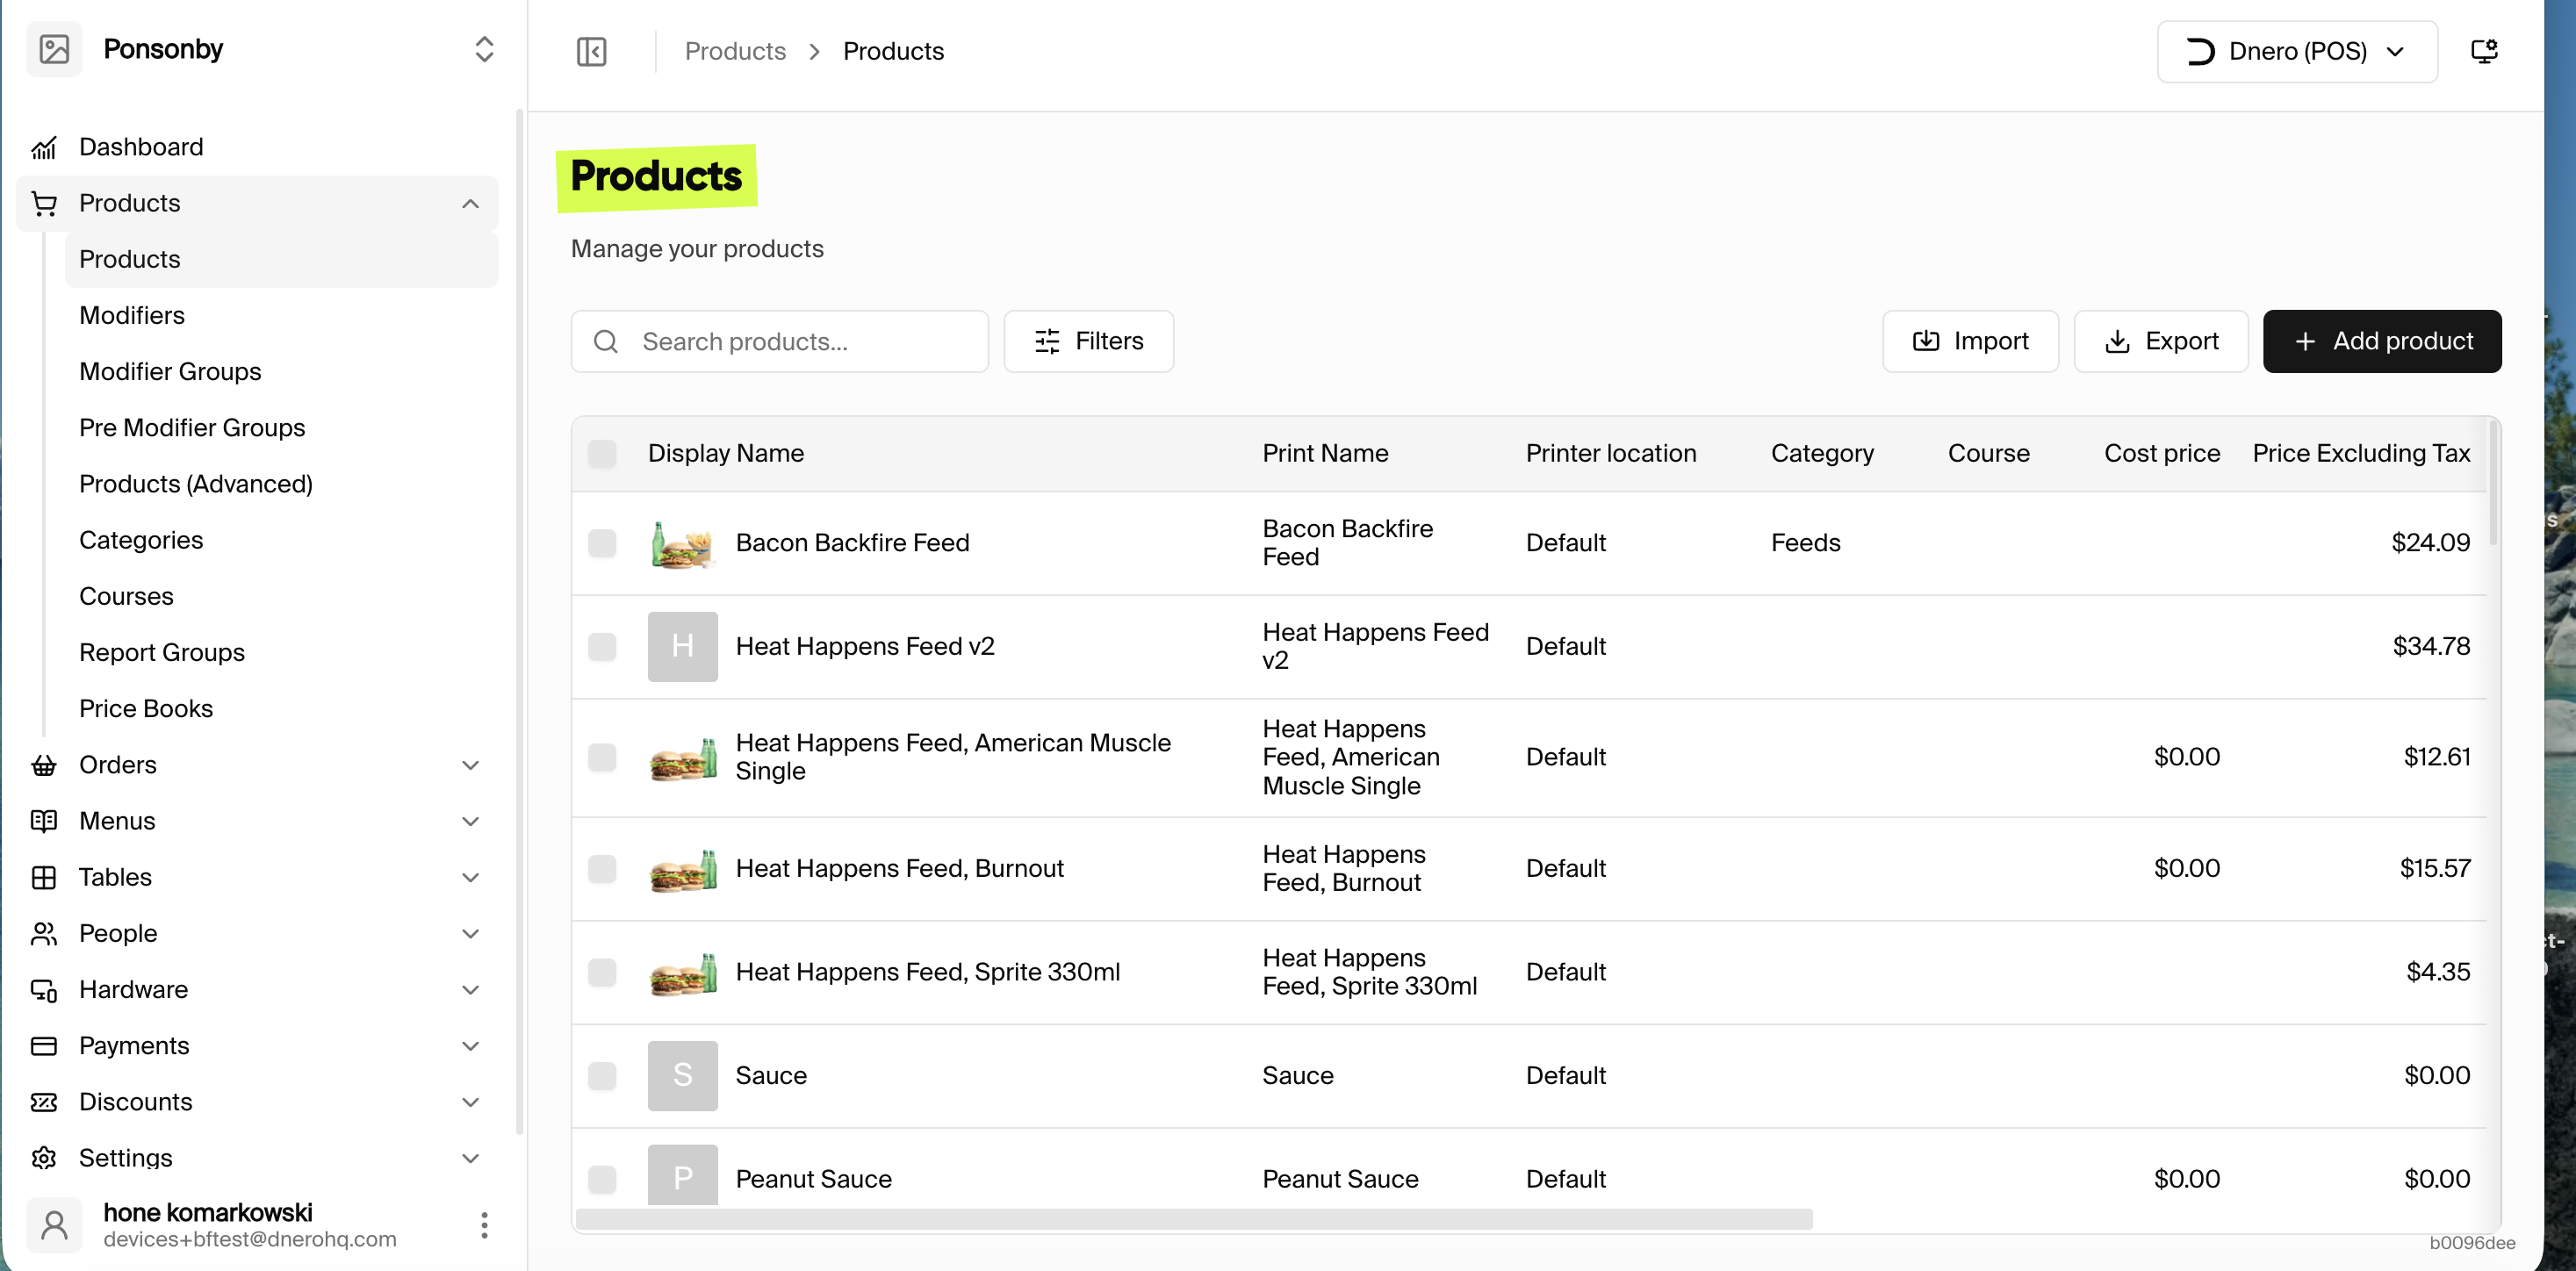Click the Ponsonby store image icon
Image resolution: width=2576 pixels, height=1271 pixels.
point(54,49)
